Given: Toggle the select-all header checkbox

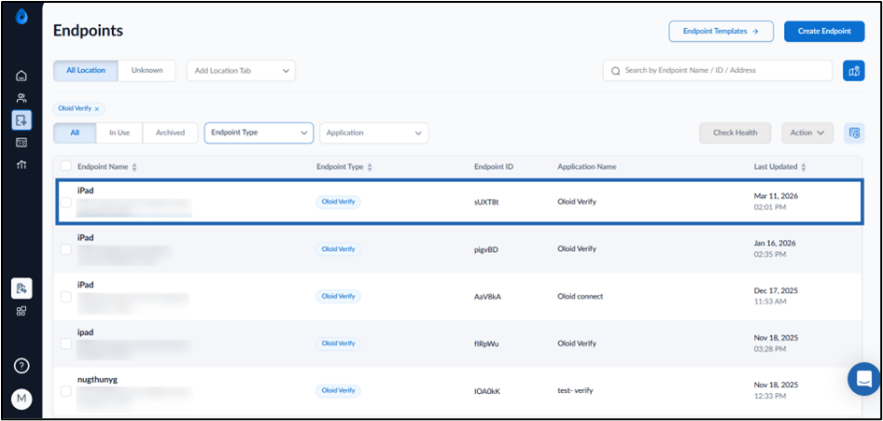Looking at the screenshot, I should click(x=66, y=166).
